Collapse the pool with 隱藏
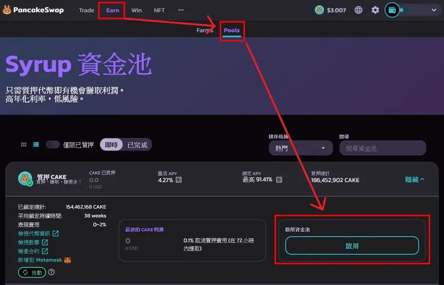This screenshot has height=285, width=444. click(415, 179)
